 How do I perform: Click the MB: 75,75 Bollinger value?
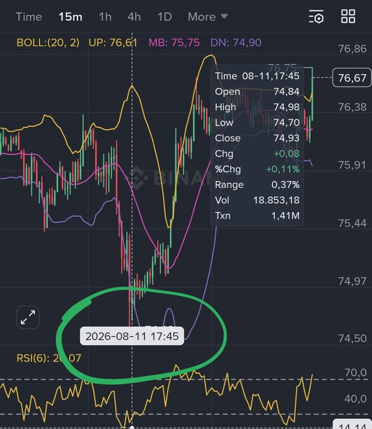[174, 43]
